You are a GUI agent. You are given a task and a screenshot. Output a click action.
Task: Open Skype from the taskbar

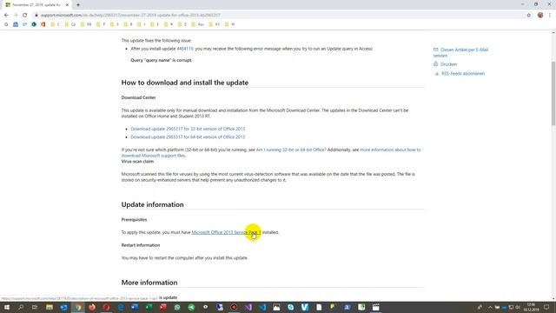(290, 307)
